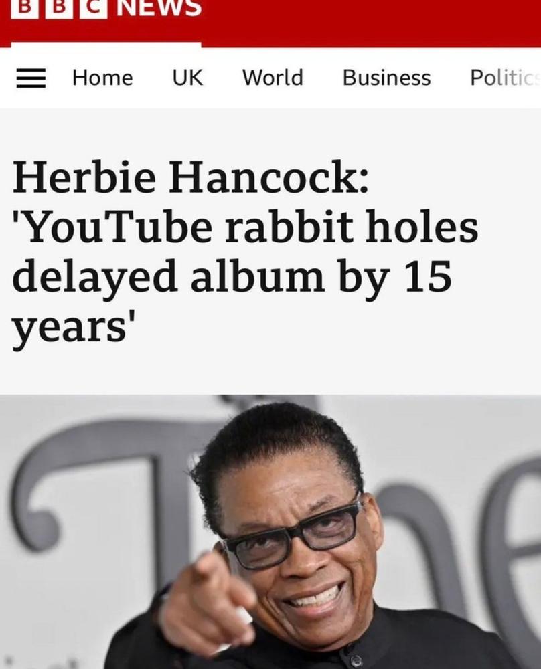Switch to the Business section
Screen dimensions: 541x669
click(x=387, y=78)
